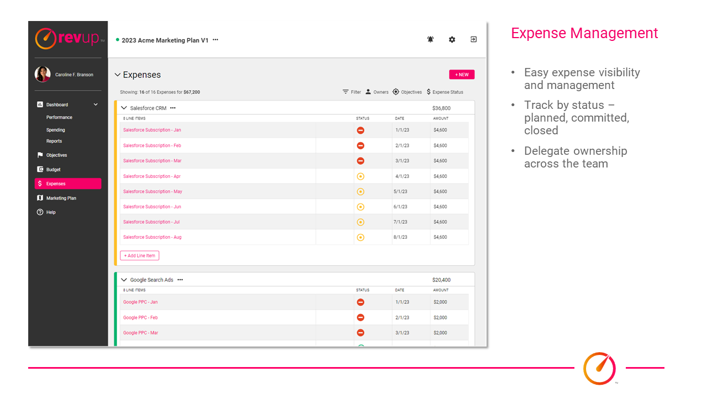Image resolution: width=707 pixels, height=398 pixels.
Task: Click the Owners person icon
Action: tap(368, 92)
